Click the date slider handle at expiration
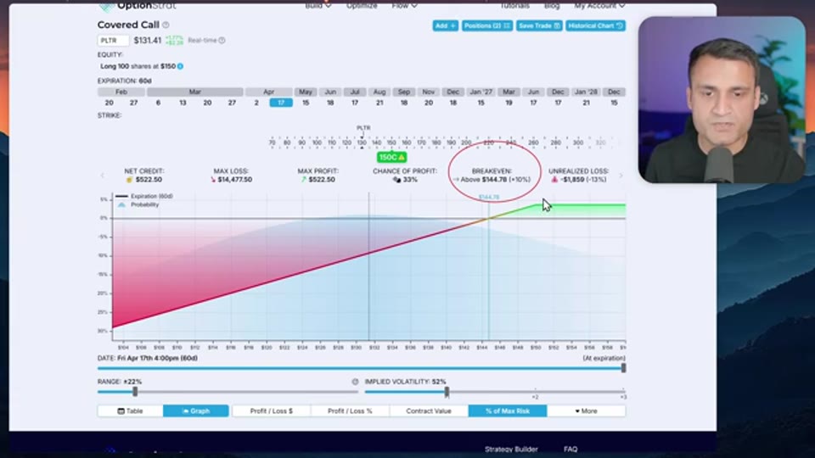The image size is (815, 458). pyautogui.click(x=623, y=368)
